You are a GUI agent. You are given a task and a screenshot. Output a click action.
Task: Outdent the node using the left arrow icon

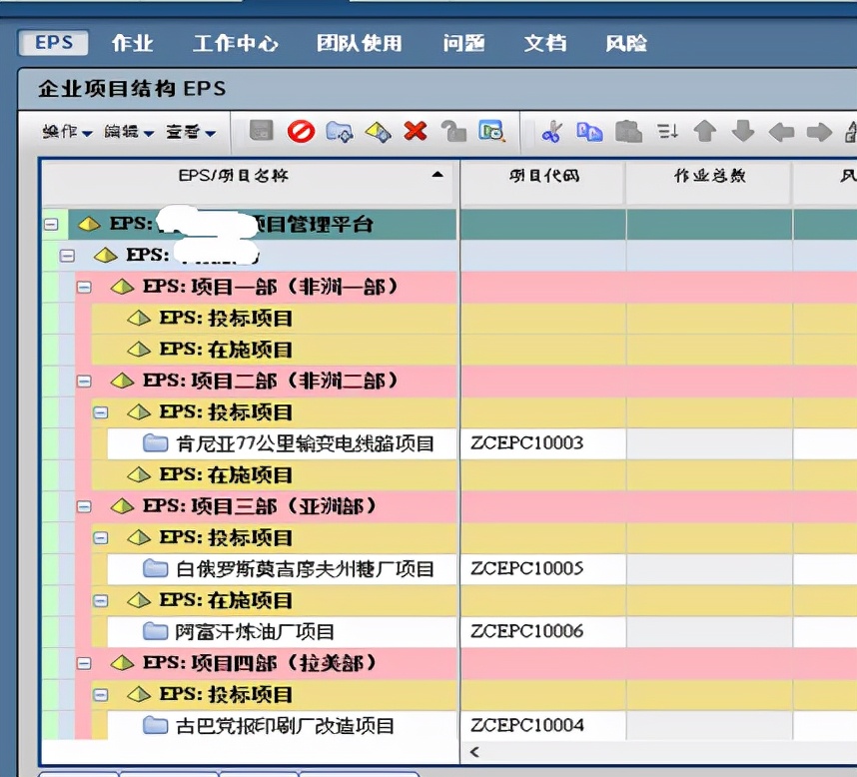pos(780,131)
